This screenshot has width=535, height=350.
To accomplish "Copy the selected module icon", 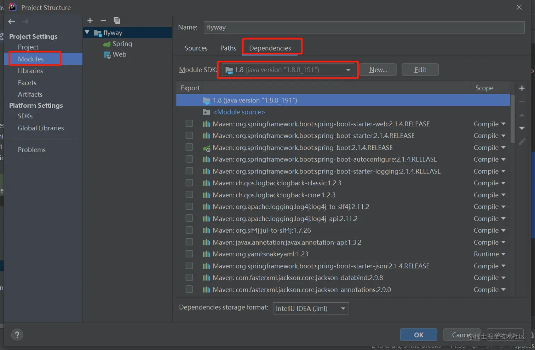I will 117,20.
